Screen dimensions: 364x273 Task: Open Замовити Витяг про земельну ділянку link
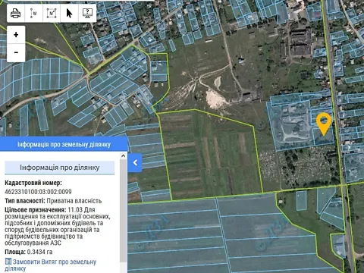[51, 265]
